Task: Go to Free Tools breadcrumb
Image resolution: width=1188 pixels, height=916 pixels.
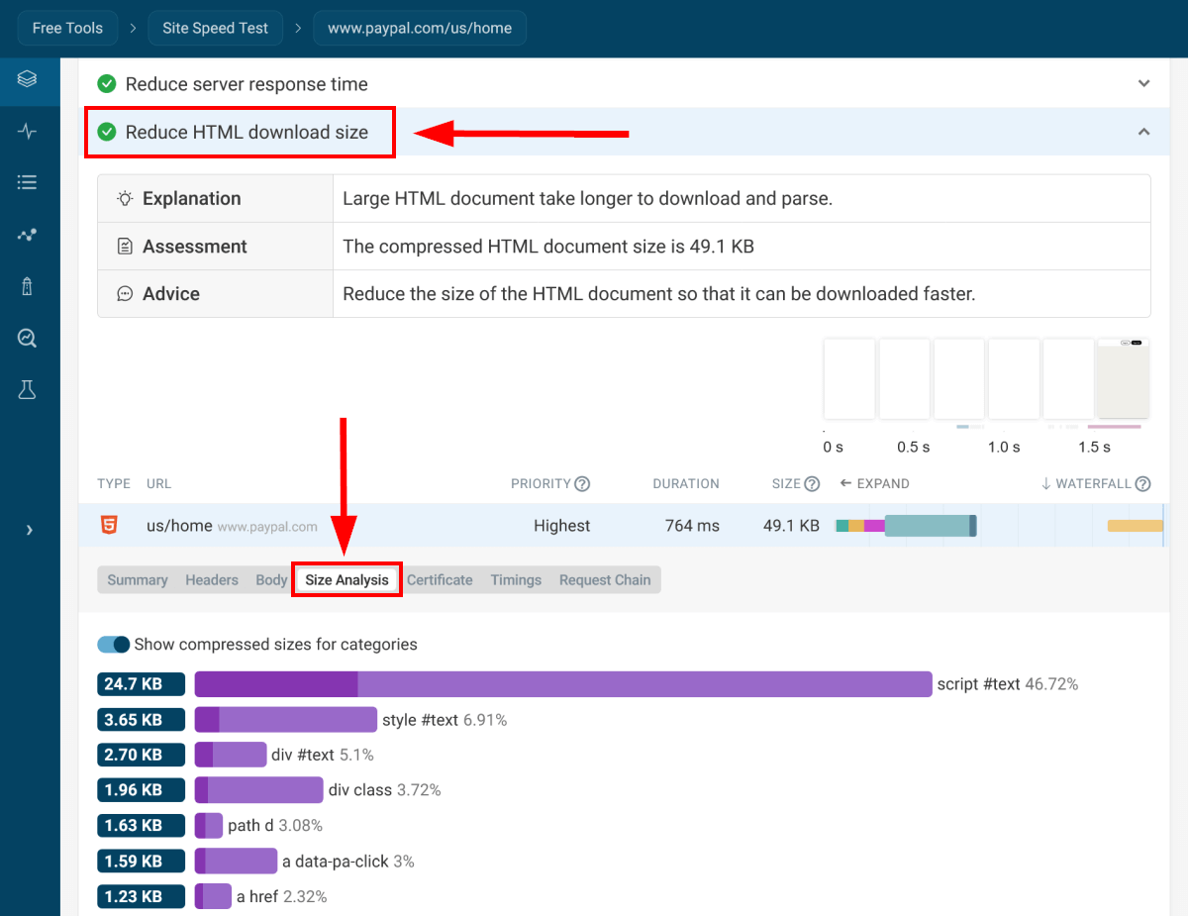Action: (x=67, y=28)
